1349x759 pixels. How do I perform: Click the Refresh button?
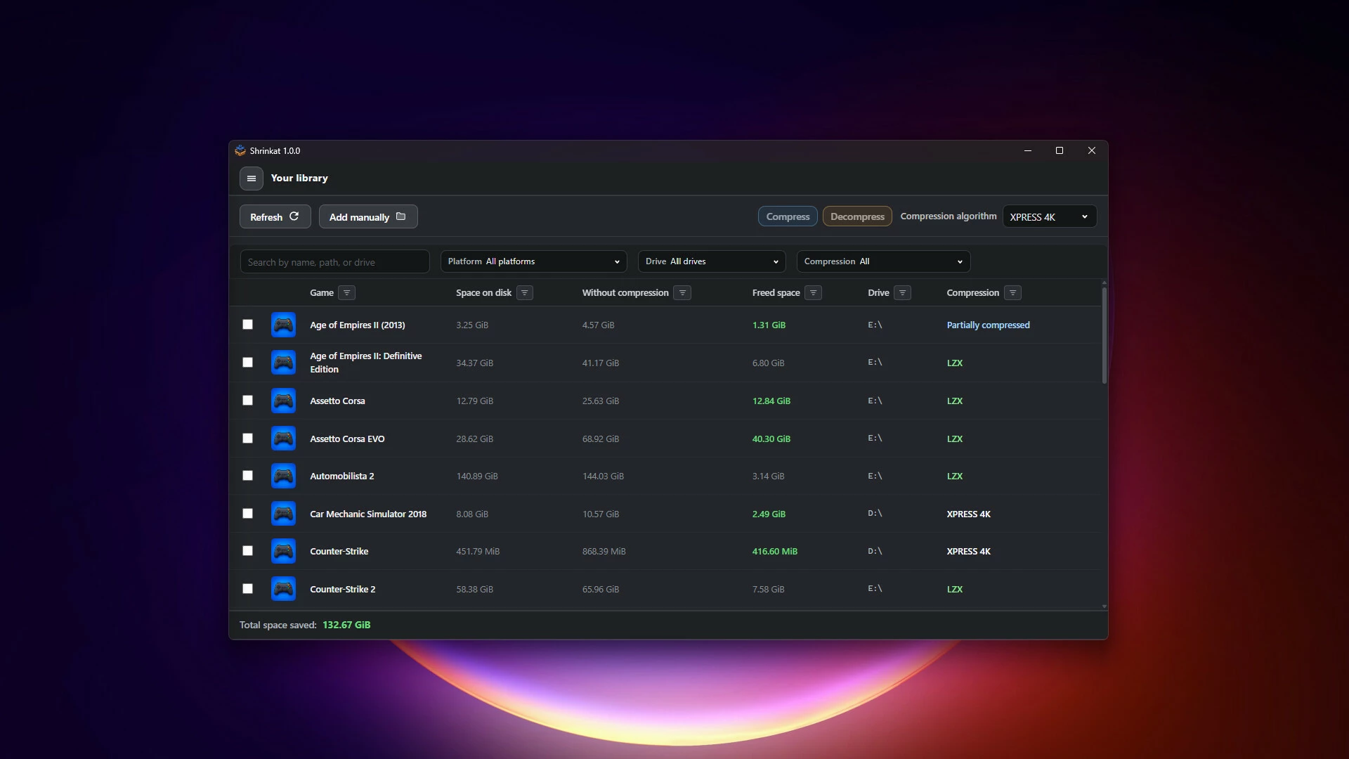[x=275, y=217]
